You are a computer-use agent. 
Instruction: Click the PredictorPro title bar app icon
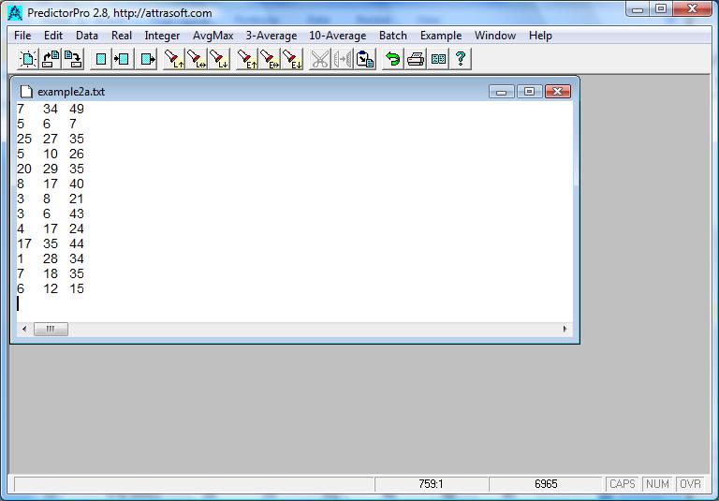tap(15, 13)
